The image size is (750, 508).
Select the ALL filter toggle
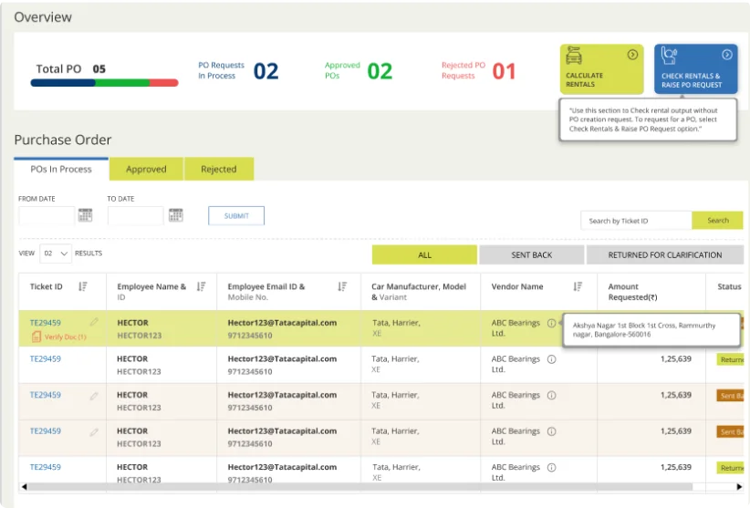[x=424, y=255]
